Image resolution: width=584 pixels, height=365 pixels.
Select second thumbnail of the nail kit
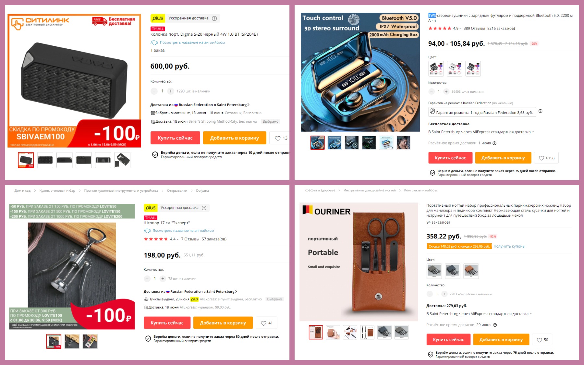pyautogui.click(x=333, y=332)
